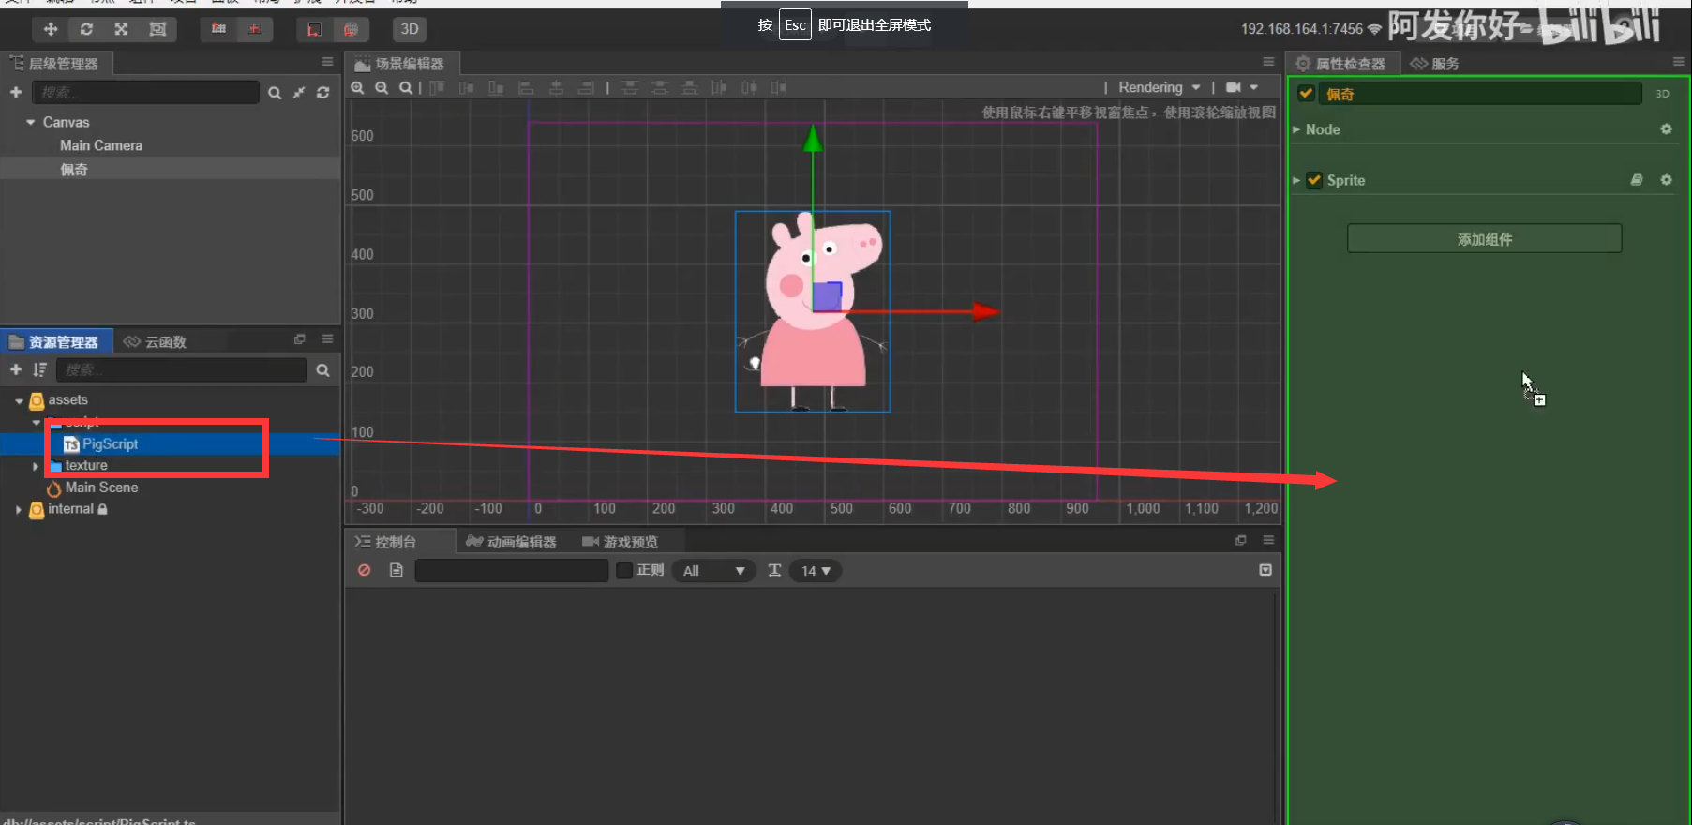Collapse the assets folder
1692x825 pixels.
(x=19, y=400)
